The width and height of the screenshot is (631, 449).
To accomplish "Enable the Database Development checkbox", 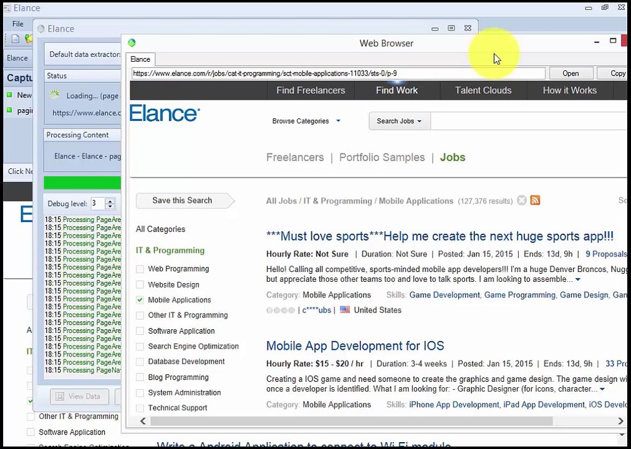I will click(140, 362).
